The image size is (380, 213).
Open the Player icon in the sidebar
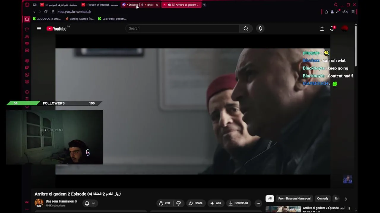pos(27,92)
